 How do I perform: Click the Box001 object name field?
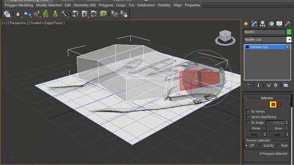[x=265, y=32]
